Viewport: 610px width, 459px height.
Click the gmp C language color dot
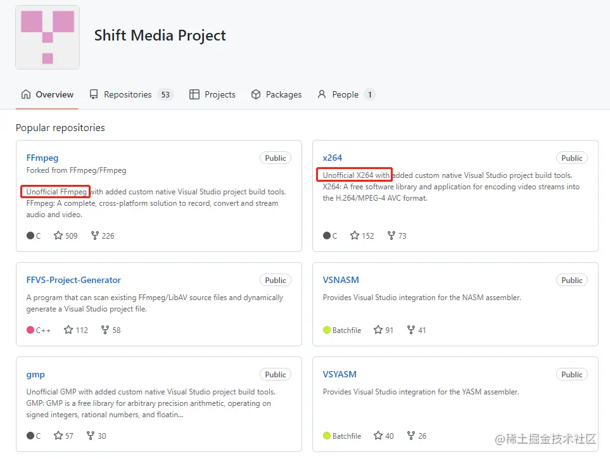30,436
